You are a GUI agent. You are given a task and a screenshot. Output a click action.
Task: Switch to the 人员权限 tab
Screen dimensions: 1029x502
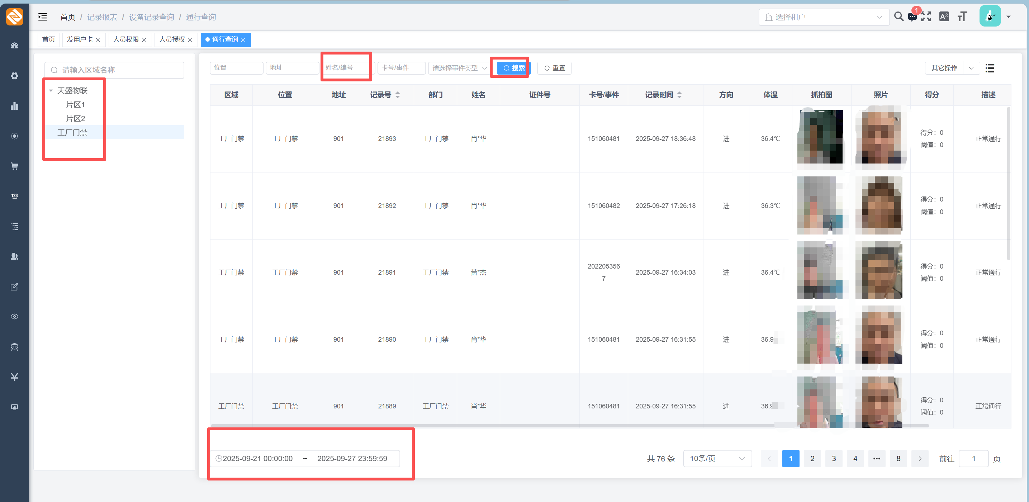click(x=126, y=39)
